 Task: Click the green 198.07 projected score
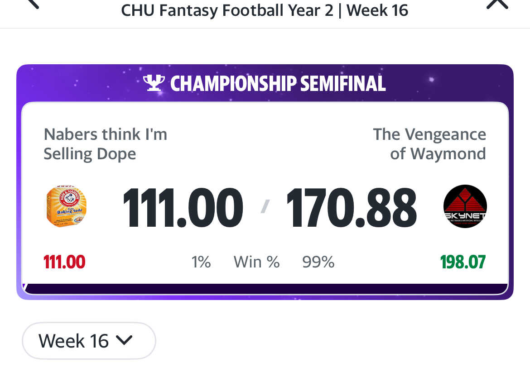click(463, 262)
